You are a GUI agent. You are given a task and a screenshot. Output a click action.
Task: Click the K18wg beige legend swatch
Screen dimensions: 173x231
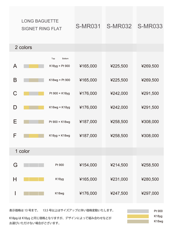point(138,221)
